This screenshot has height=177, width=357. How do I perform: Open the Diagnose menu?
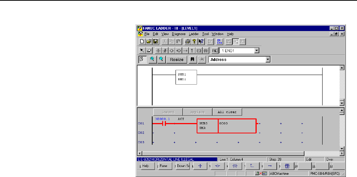178,34
